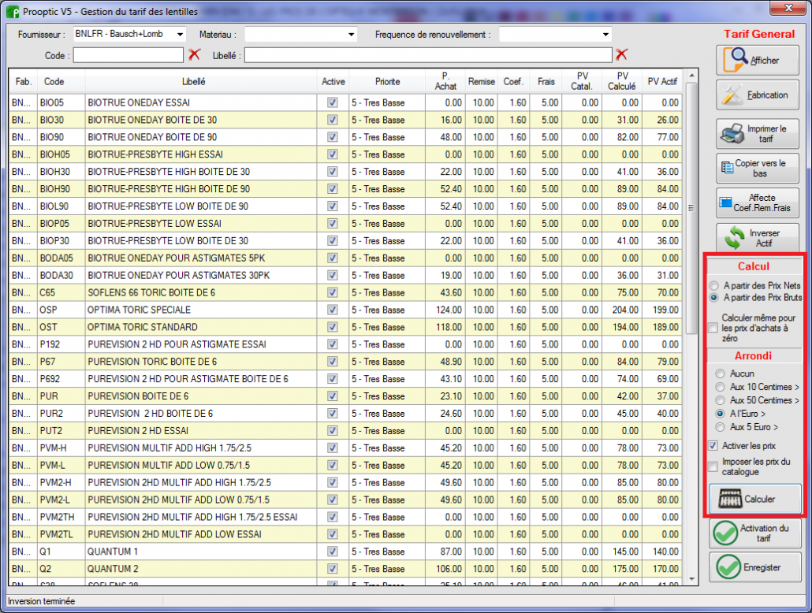Select row 'BIOTRUE-PRESBYTE LOW ESSAI'
The height and width of the screenshot is (613, 812).
[x=345, y=224]
